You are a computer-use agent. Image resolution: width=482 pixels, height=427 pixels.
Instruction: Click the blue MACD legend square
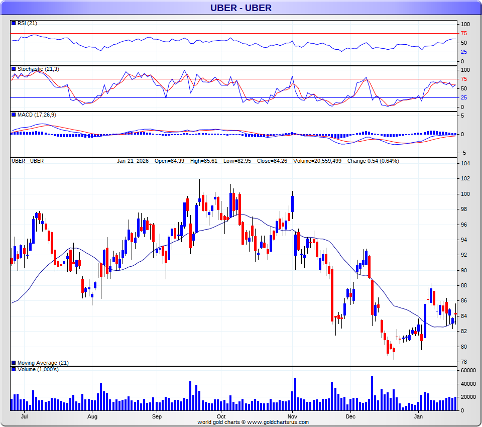pyautogui.click(x=14, y=115)
